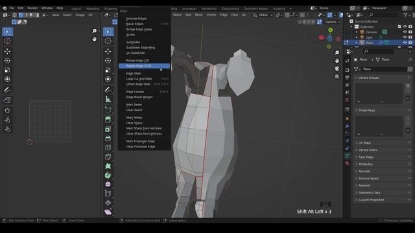
Task: Choose Subdivide in Edge menu
Action: [144, 42]
